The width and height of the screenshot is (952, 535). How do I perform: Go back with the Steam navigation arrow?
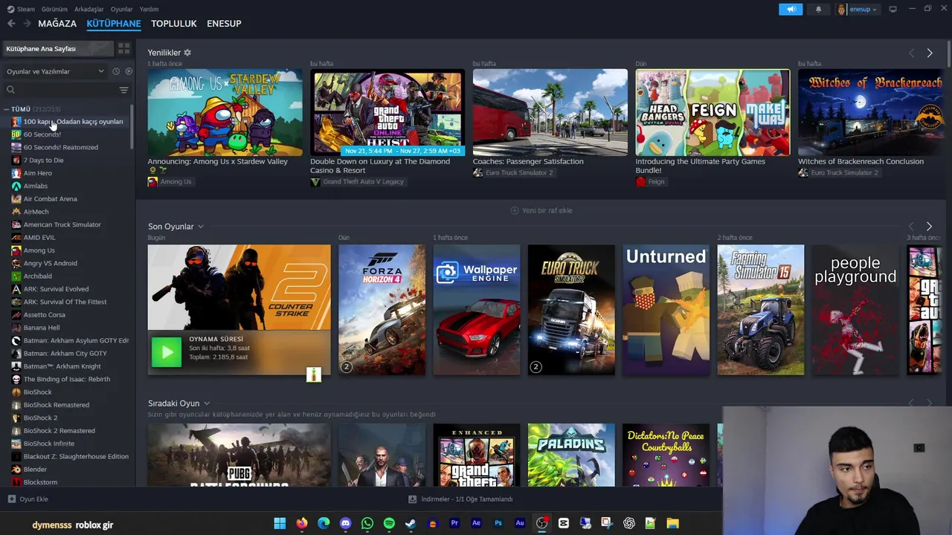(x=11, y=24)
